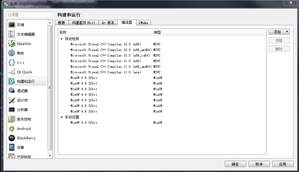Click the 自动检测 group label
Screen dimensions: 299x172
(x=72, y=39)
